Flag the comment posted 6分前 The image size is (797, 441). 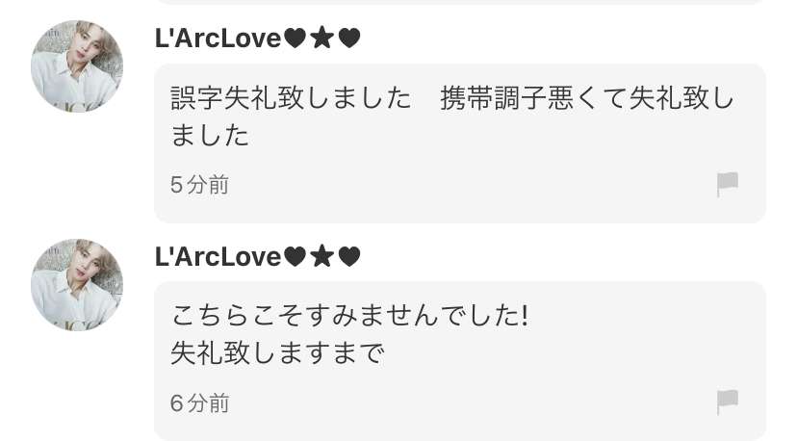pyautogui.click(x=727, y=402)
